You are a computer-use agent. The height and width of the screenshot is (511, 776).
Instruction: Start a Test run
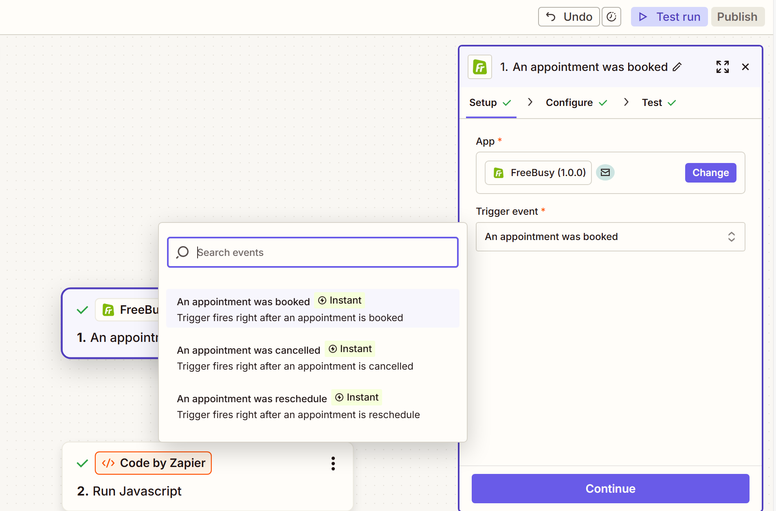tap(669, 17)
